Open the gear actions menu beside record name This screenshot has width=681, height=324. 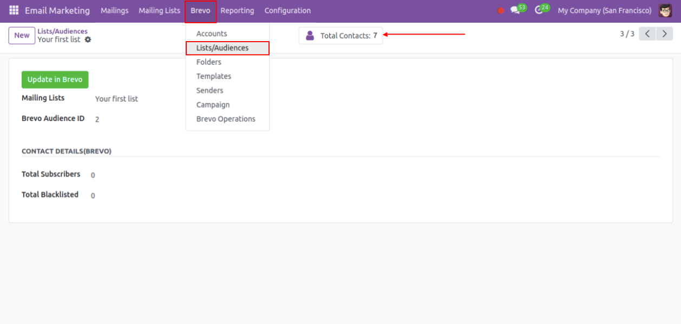[88, 39]
